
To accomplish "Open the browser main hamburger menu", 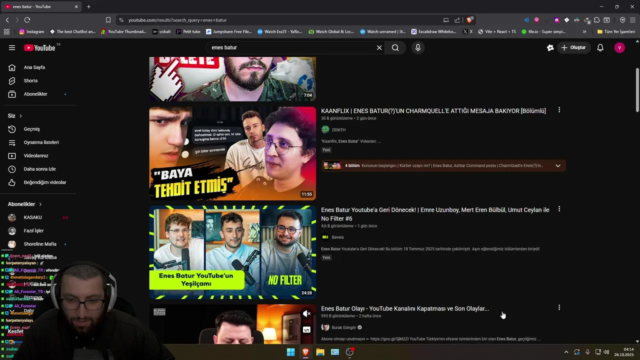I will [632, 20].
